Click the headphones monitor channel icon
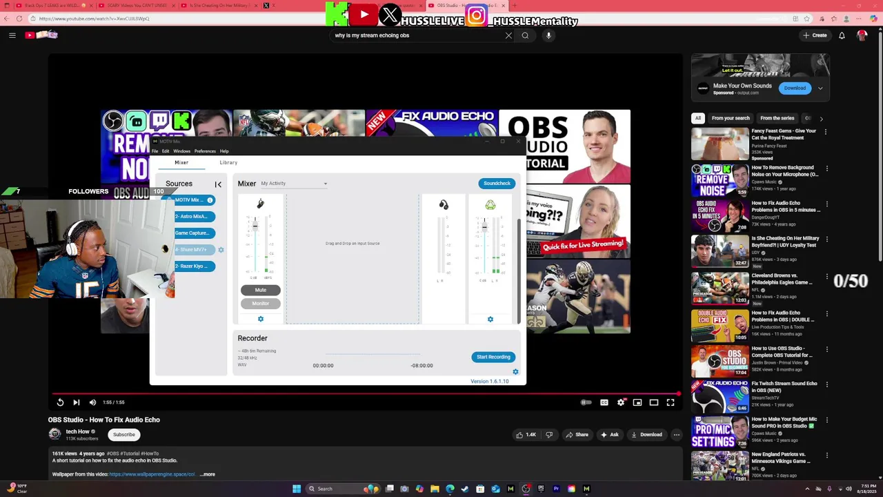 point(444,205)
